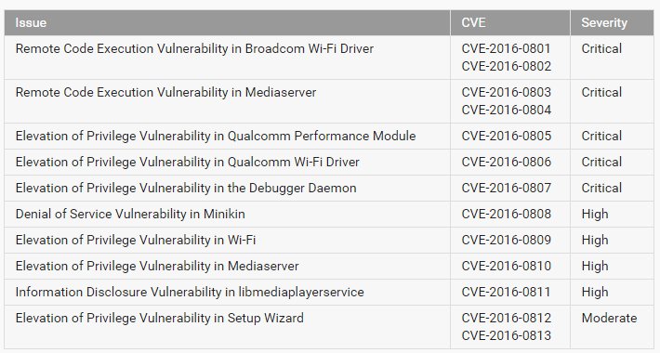Viewport: 660px width, 353px height.
Task: Click the Severity column header
Action: coord(604,22)
